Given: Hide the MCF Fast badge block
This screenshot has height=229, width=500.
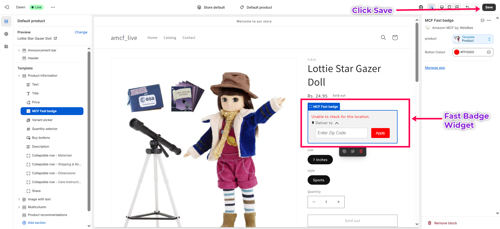Looking at the screenshot, I should click(353, 151).
